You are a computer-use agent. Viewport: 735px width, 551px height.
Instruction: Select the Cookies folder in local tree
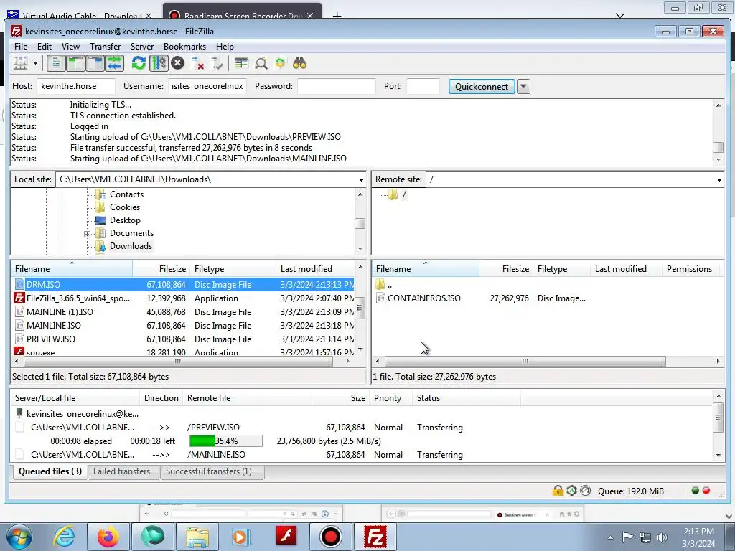(x=125, y=207)
